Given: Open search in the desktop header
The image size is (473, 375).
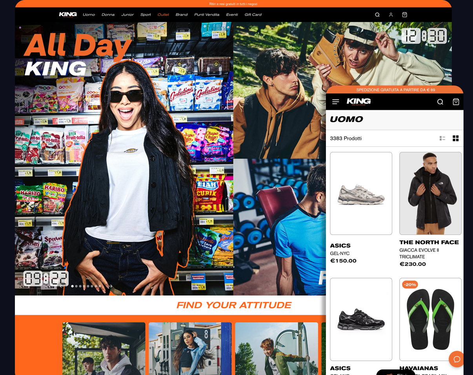Looking at the screenshot, I should [377, 15].
